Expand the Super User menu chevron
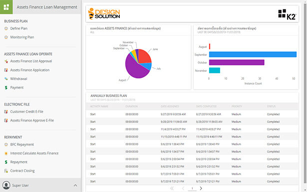The width and height of the screenshot is (307, 192). click(75, 185)
